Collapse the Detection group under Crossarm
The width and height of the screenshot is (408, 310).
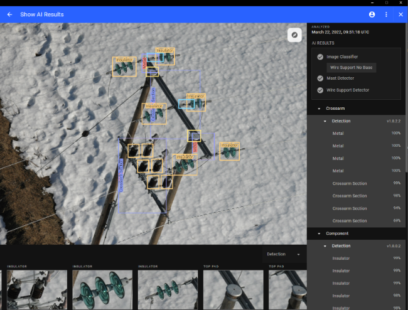click(x=325, y=121)
